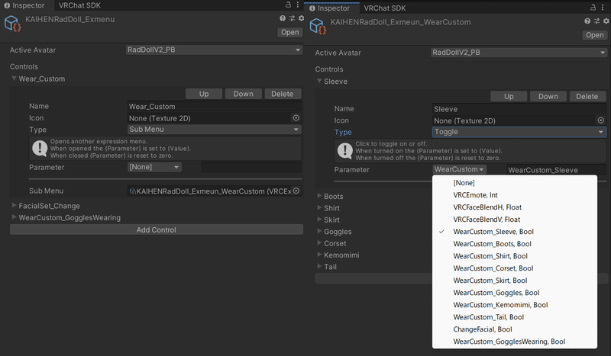The image size is (611, 356).
Task: Select WearCustom_Boots, Bool parameter
Action: point(514,244)
